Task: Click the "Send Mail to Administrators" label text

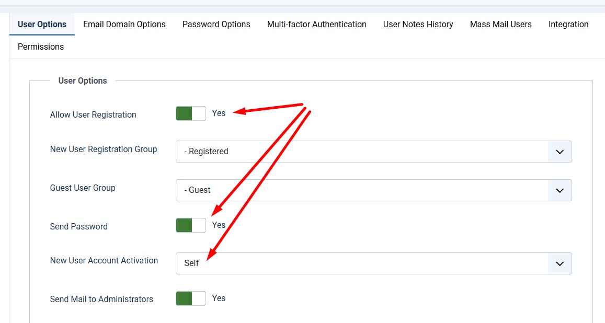Action: 101,299
